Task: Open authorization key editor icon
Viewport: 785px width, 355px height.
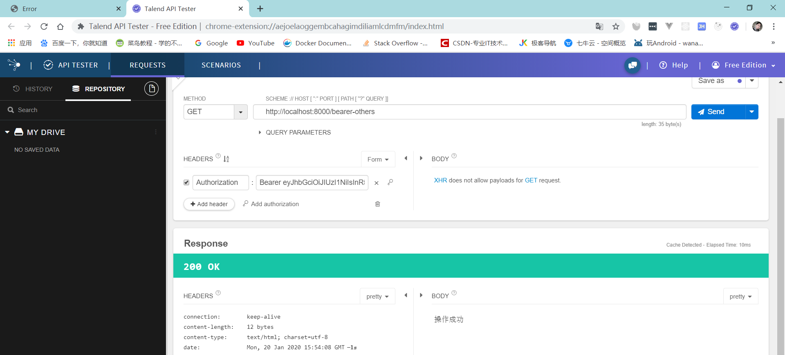Action: pyautogui.click(x=390, y=182)
